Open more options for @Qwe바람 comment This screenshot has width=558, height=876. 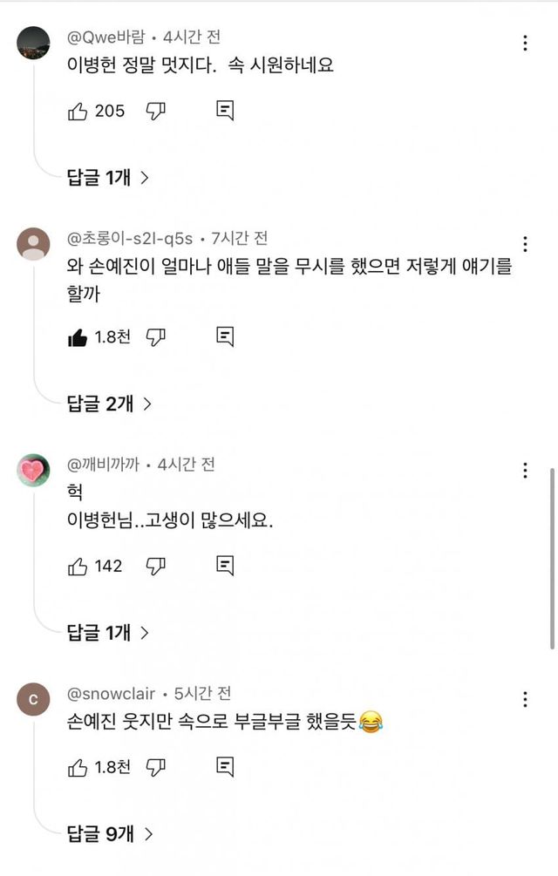click(x=525, y=43)
